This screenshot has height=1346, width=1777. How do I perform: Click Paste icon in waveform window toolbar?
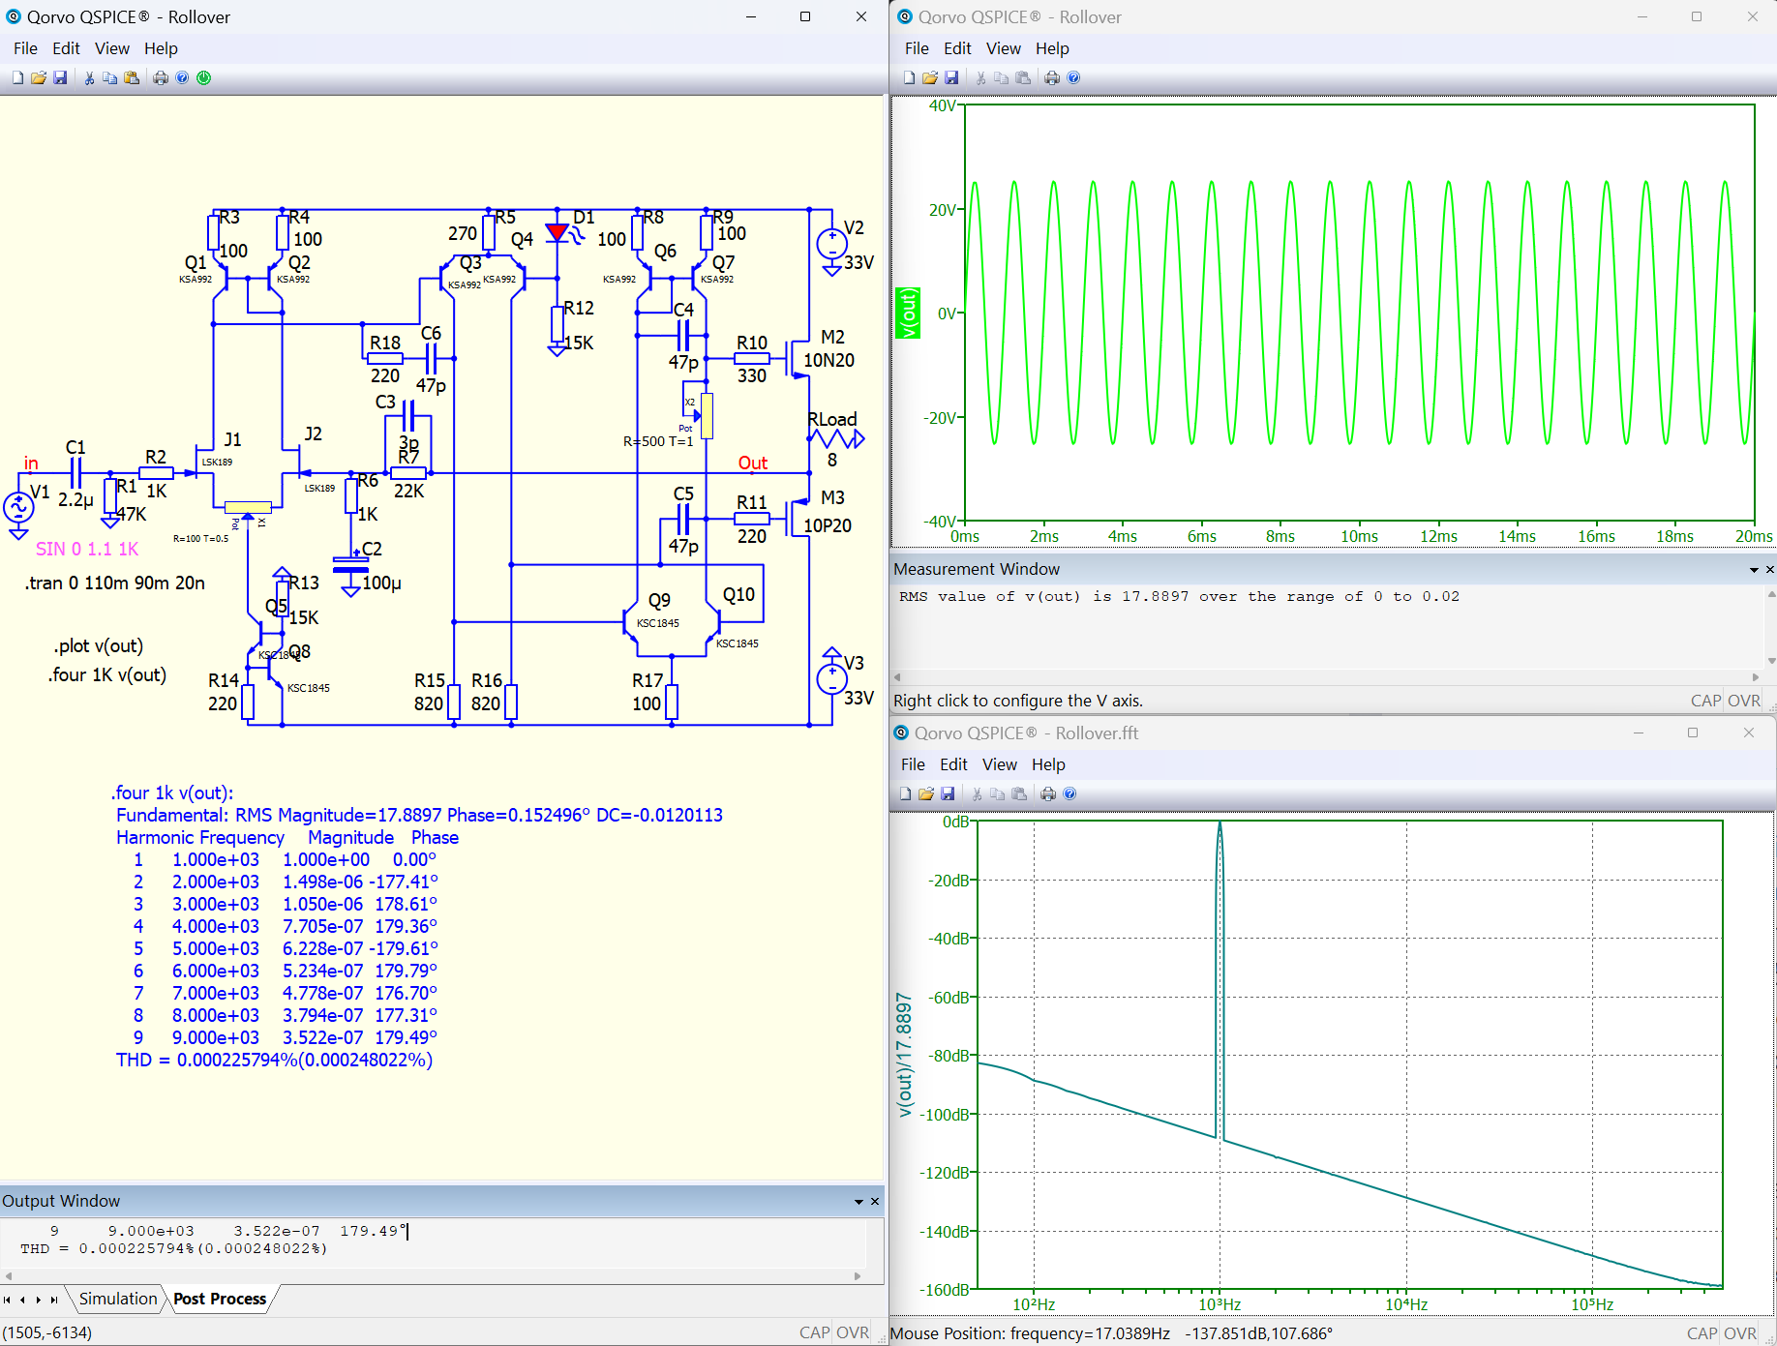tap(1023, 78)
